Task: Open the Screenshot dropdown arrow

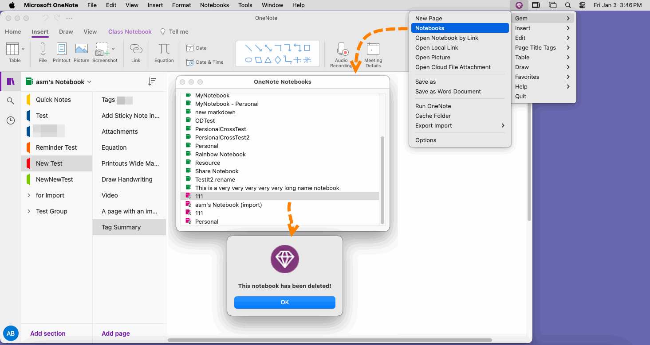Action: coord(114,49)
